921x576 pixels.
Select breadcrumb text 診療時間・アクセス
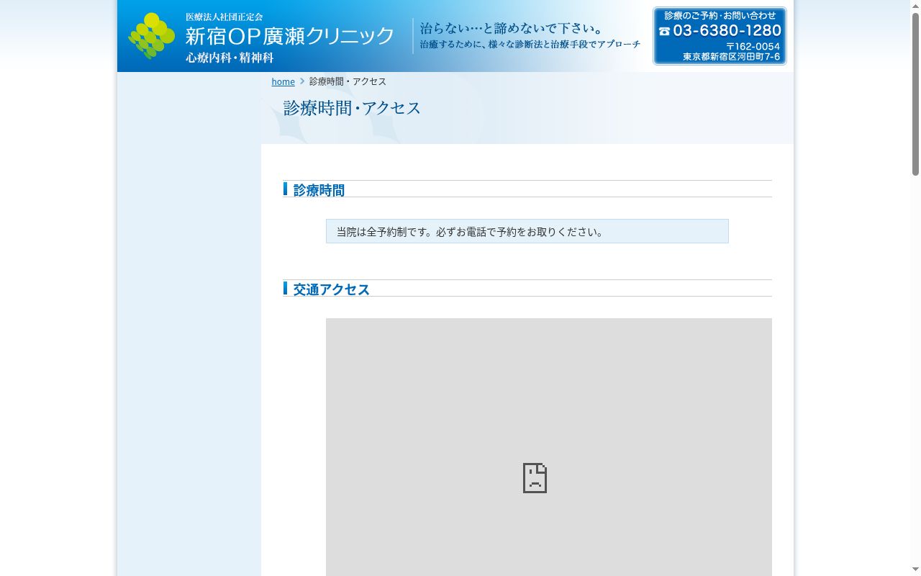click(348, 81)
